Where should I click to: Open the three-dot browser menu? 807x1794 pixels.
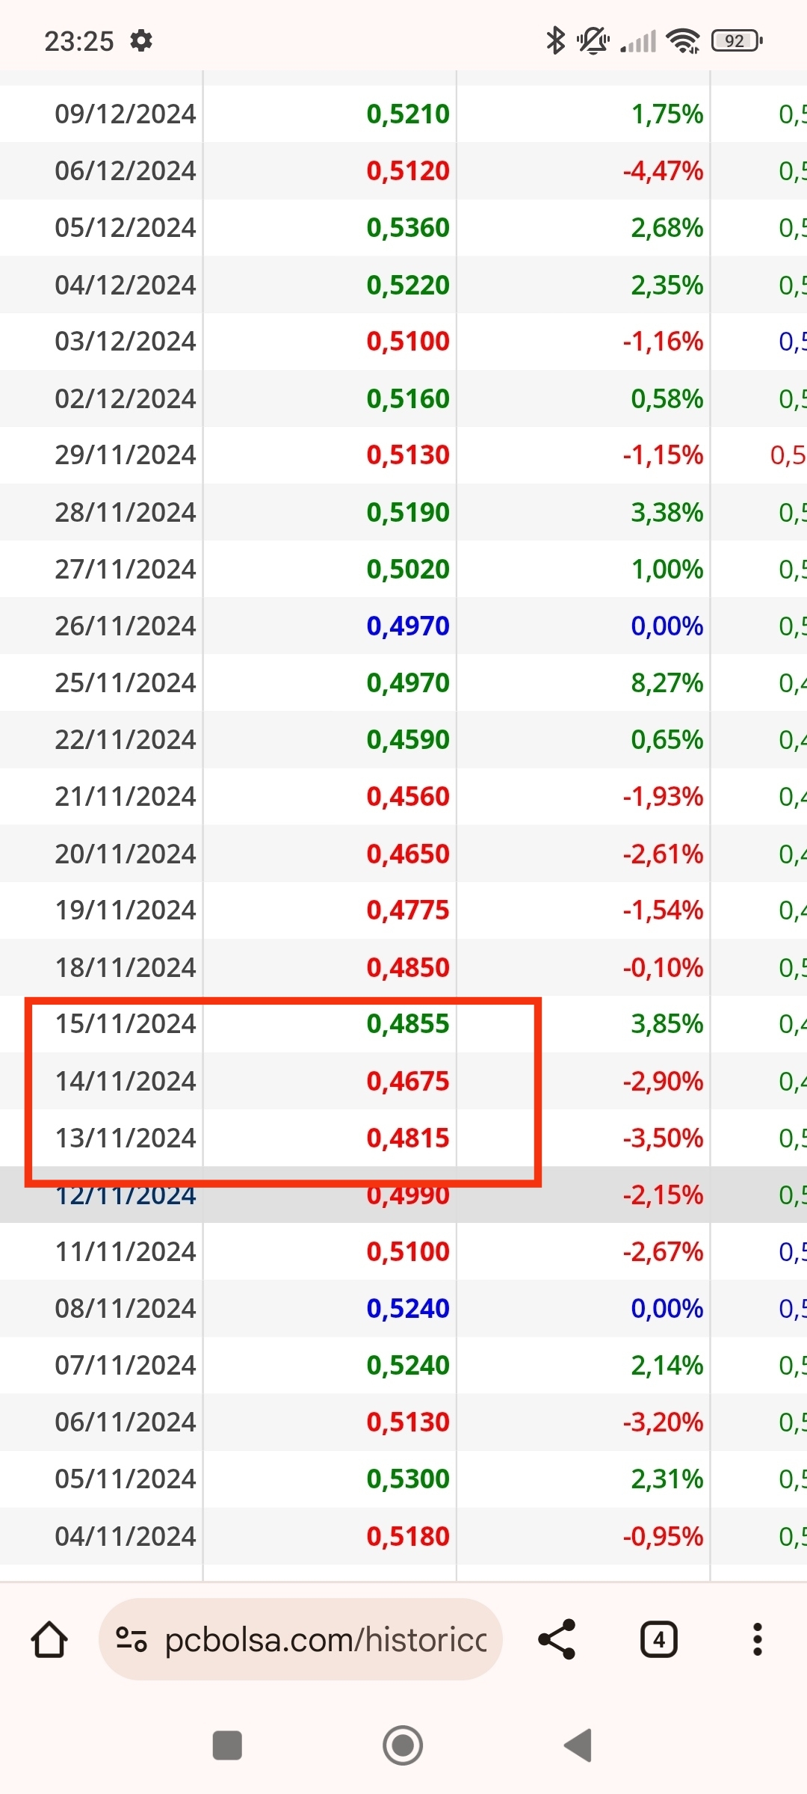pos(757,1640)
